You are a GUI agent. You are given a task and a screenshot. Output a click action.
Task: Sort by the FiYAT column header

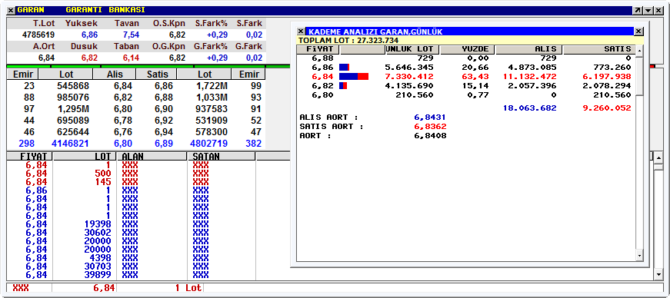pos(320,49)
